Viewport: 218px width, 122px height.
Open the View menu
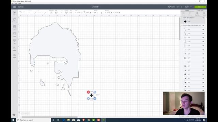16,3
